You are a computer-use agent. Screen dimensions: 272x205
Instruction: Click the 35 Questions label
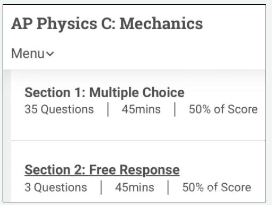click(x=59, y=109)
